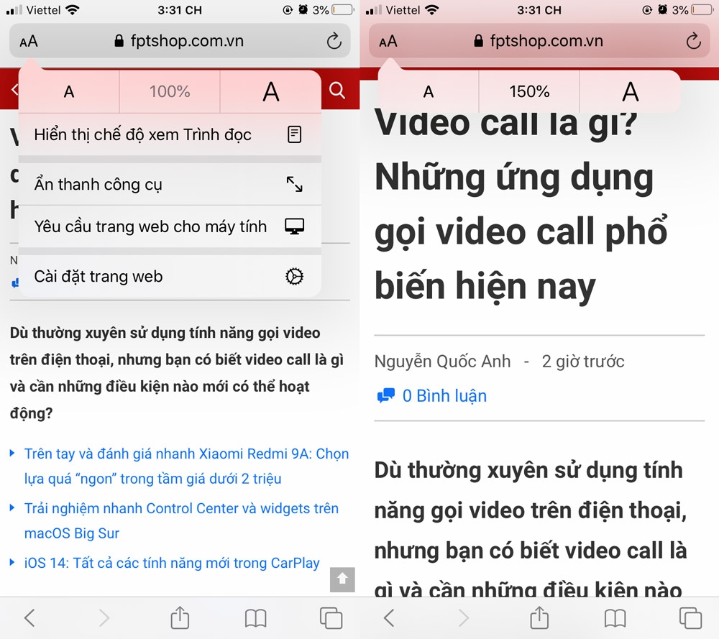Go forward in right screenshot bottom toolbar
The image size is (719, 639).
point(464,618)
